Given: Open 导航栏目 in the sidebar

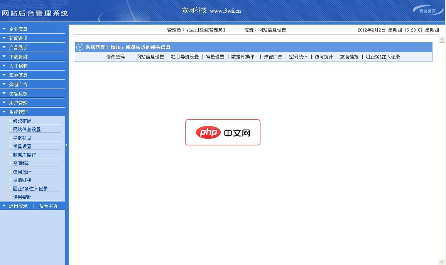Looking at the screenshot, I should point(22,138).
